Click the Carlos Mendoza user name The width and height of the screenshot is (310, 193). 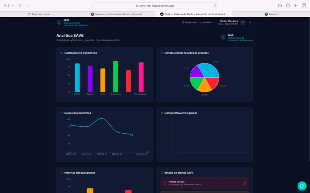[229, 21]
